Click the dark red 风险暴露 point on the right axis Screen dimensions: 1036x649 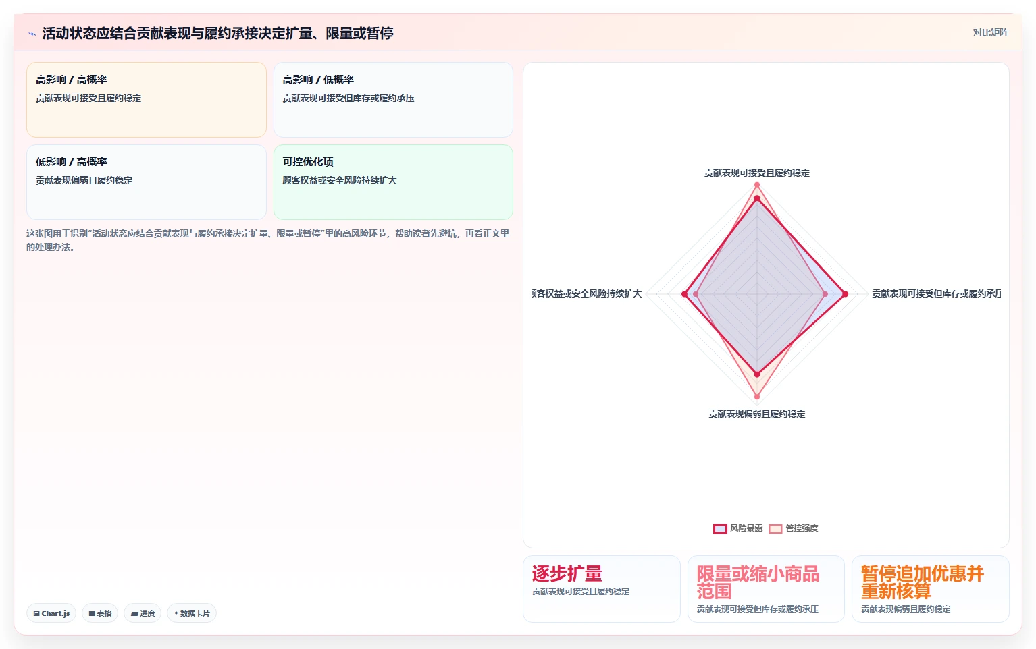[x=845, y=294]
